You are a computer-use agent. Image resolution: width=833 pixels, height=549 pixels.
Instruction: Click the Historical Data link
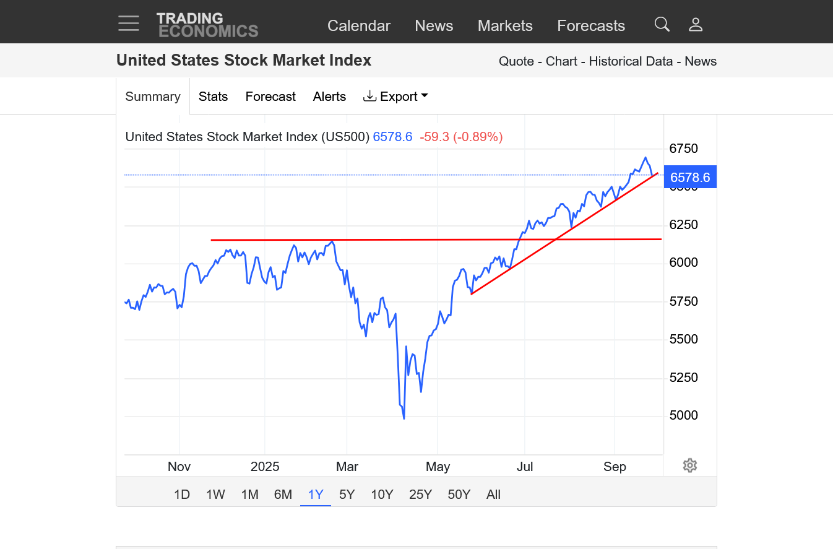click(x=631, y=61)
